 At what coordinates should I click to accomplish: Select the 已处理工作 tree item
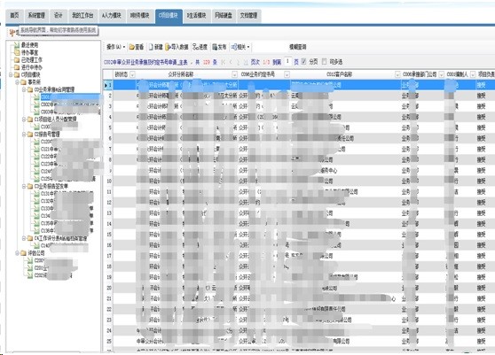(32, 60)
